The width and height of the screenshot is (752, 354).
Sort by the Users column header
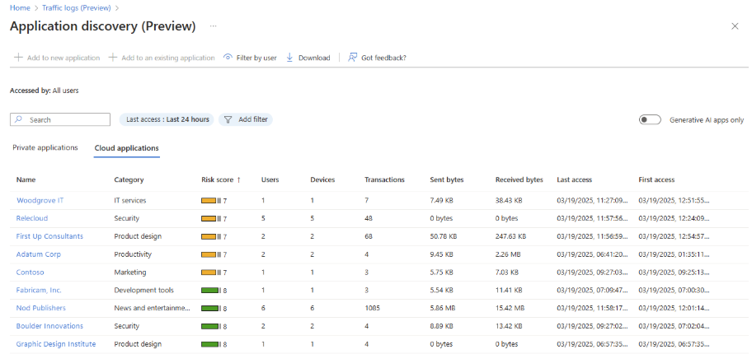(x=270, y=179)
